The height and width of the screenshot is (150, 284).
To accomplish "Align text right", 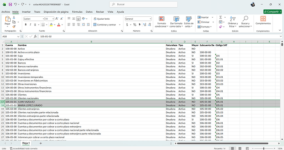I will [x=78, y=25].
